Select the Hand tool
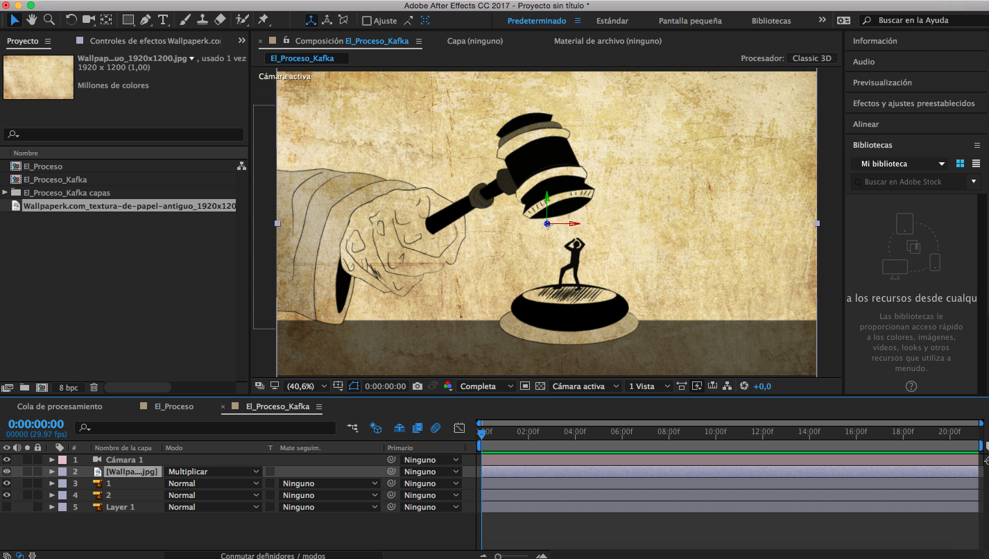Image resolution: width=989 pixels, height=559 pixels. tap(31, 20)
